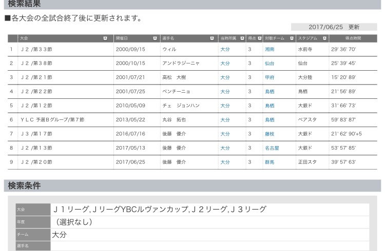Sort by 開催日 column arrow icon

(155, 38)
